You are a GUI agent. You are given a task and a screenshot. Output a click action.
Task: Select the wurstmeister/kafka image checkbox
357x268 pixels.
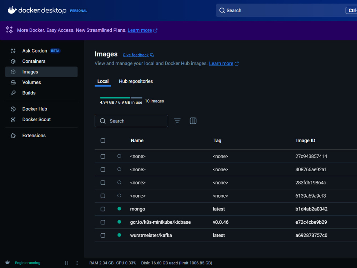click(103, 235)
